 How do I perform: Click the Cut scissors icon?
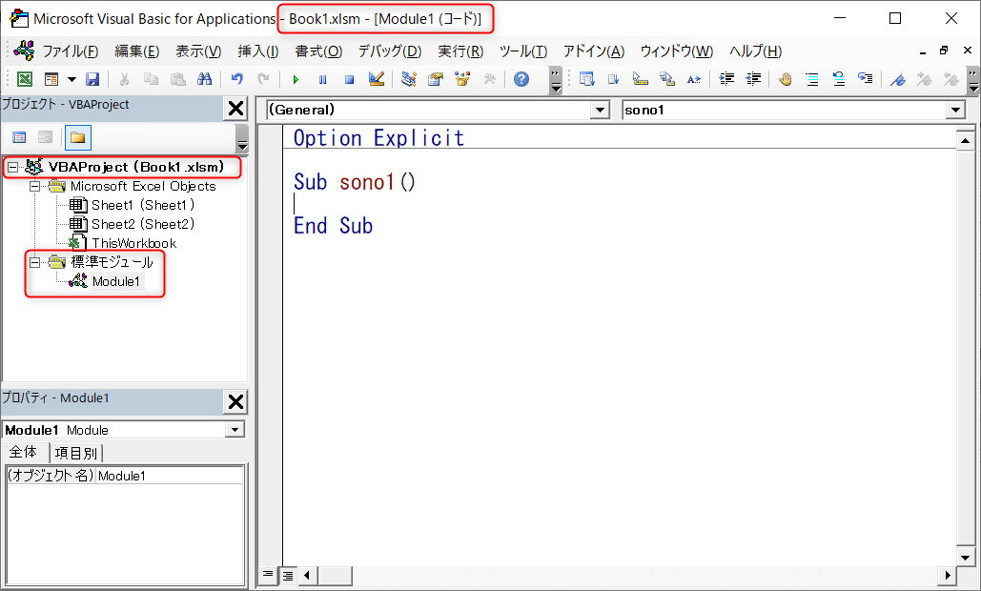tap(124, 79)
